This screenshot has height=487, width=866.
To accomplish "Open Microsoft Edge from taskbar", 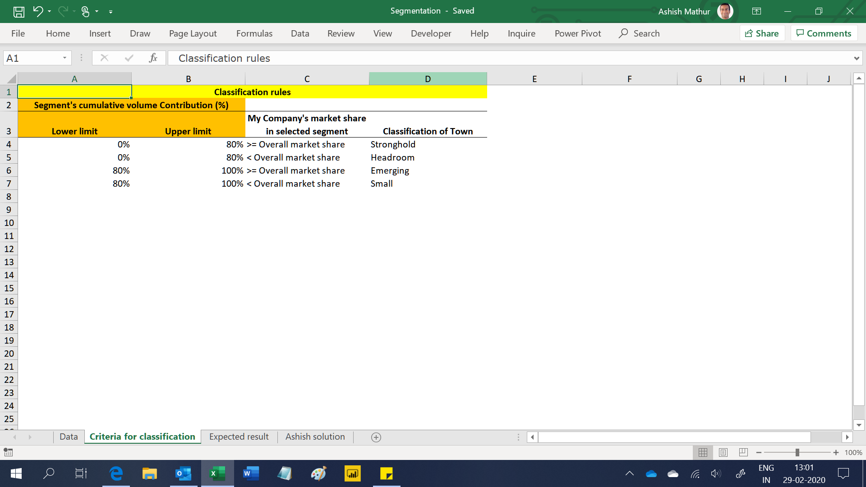I will (116, 473).
